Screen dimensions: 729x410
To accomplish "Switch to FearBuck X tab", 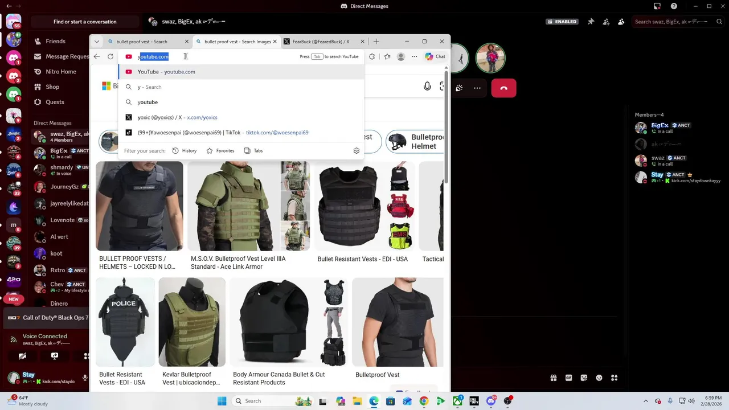I will [x=323, y=42].
